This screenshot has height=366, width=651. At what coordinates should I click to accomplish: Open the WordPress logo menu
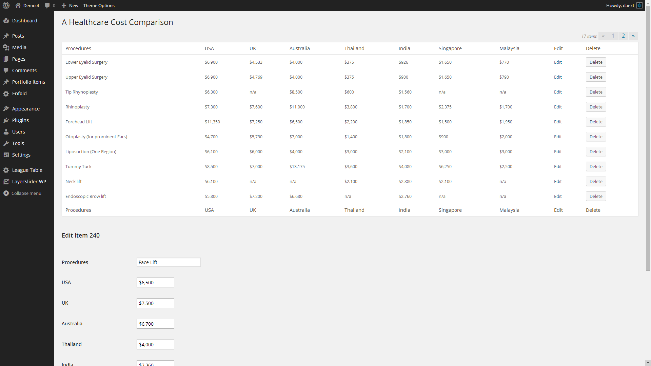coord(6,5)
